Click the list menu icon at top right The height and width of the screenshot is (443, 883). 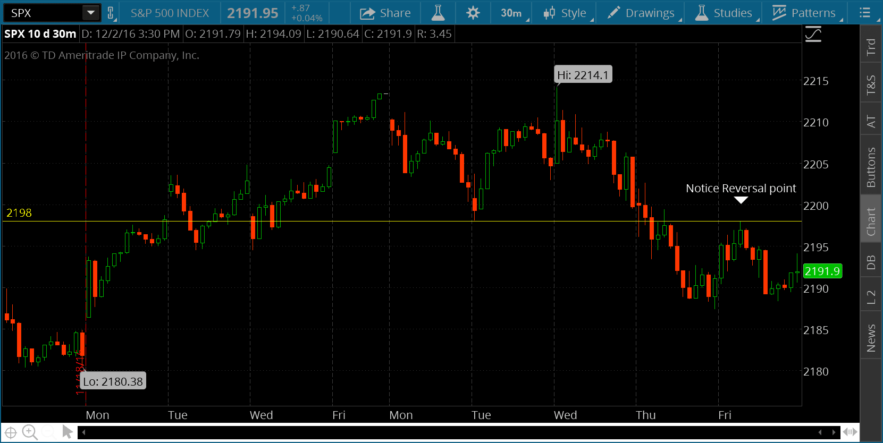point(865,12)
